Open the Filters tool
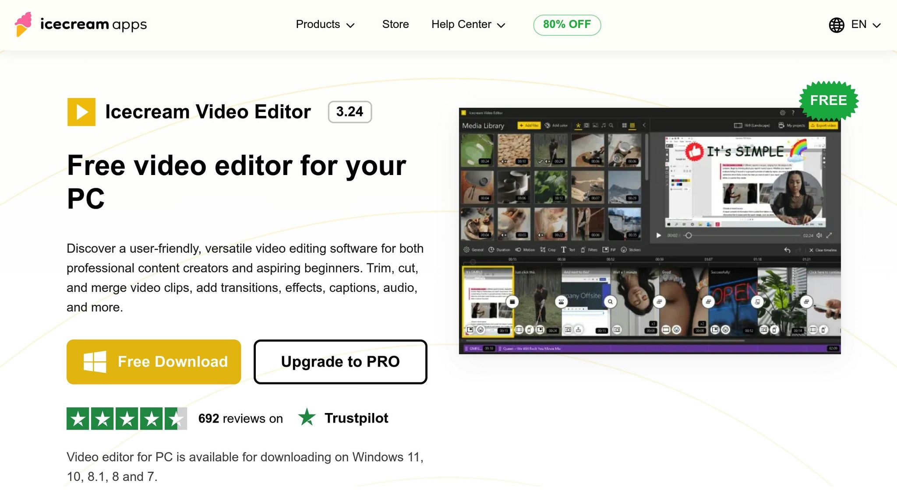This screenshot has width=897, height=504. click(589, 250)
